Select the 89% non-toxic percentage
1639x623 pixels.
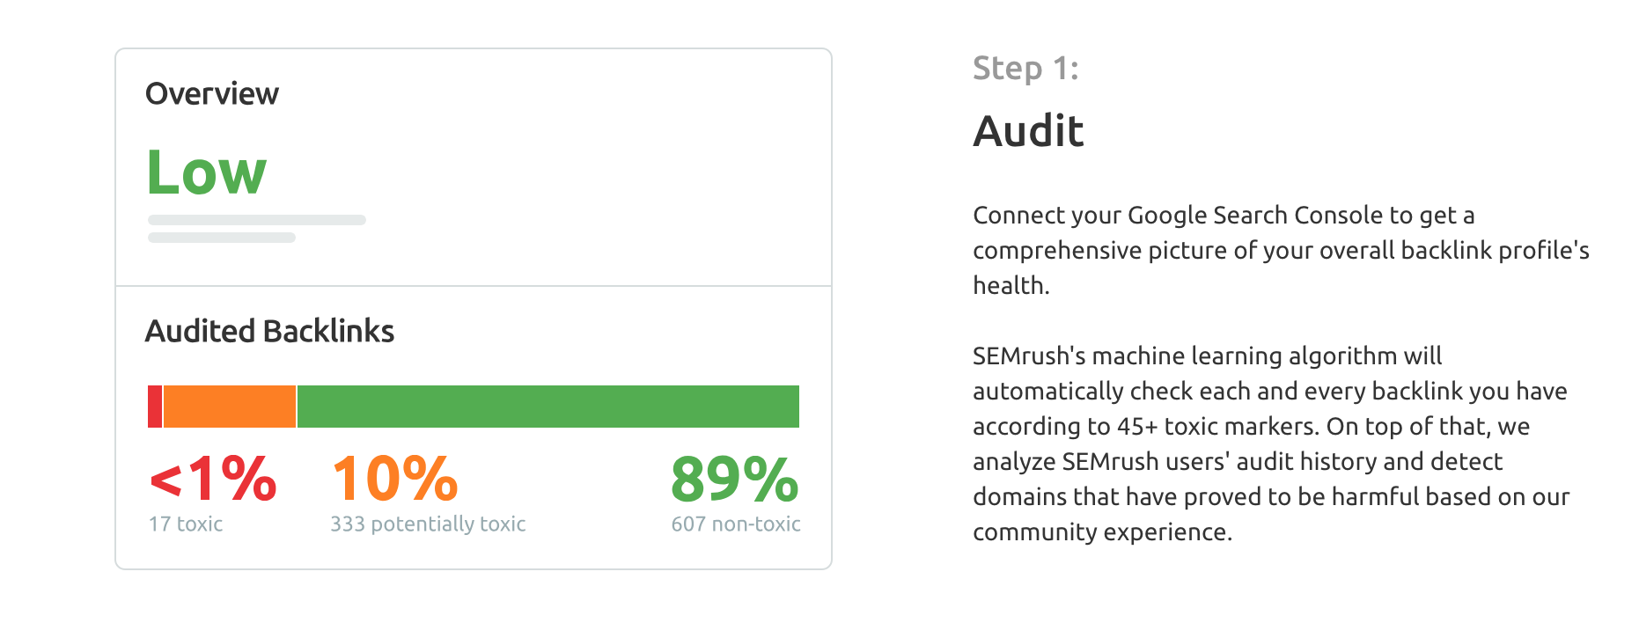[735, 479]
